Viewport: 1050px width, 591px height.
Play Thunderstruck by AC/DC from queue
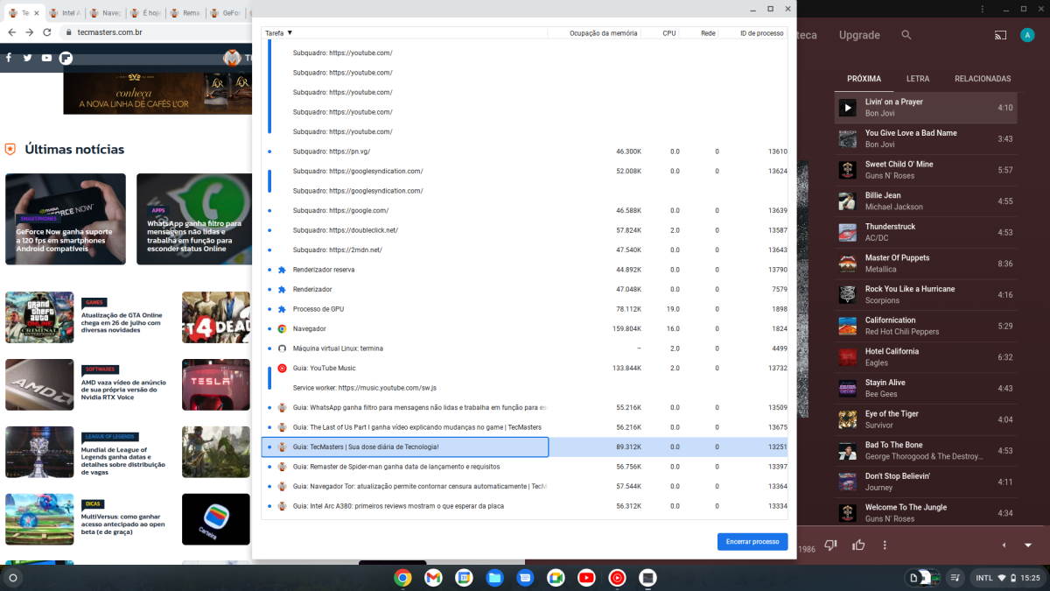(x=926, y=232)
